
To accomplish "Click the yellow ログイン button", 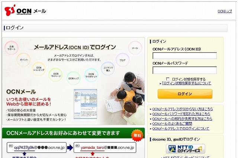I will tap(185, 94).
